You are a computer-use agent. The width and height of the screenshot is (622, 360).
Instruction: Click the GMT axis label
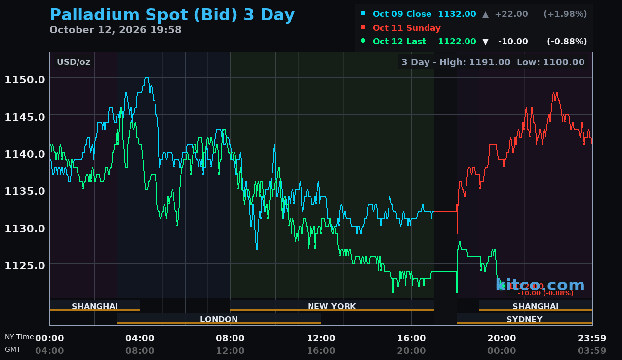(13, 349)
